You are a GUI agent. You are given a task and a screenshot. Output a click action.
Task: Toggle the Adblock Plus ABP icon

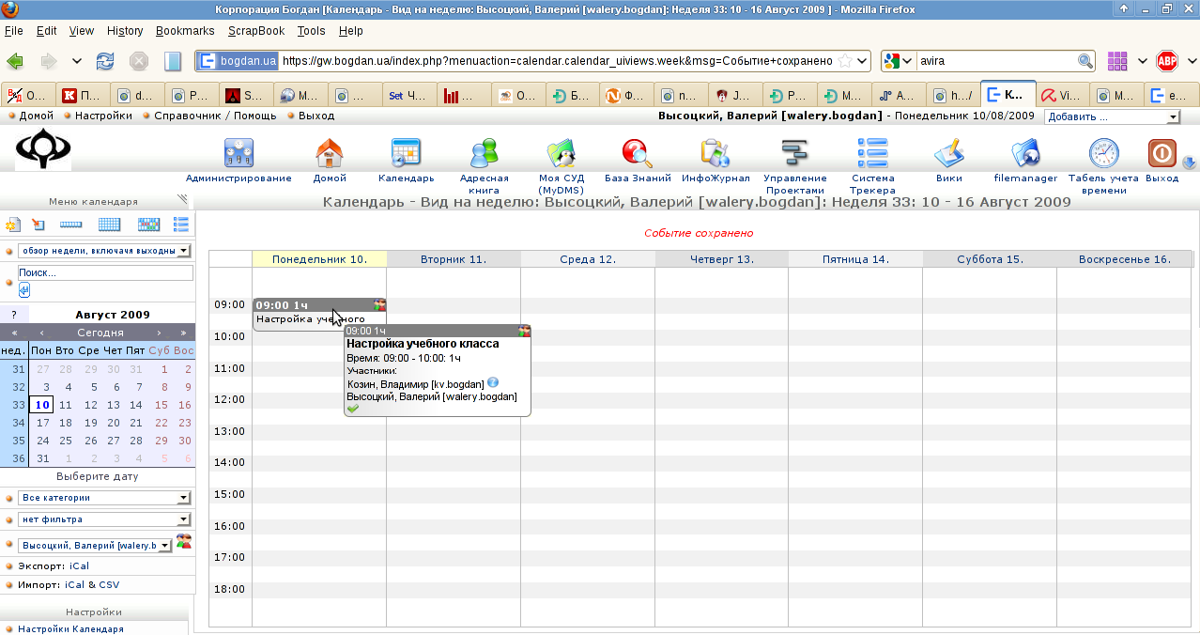tap(1167, 61)
